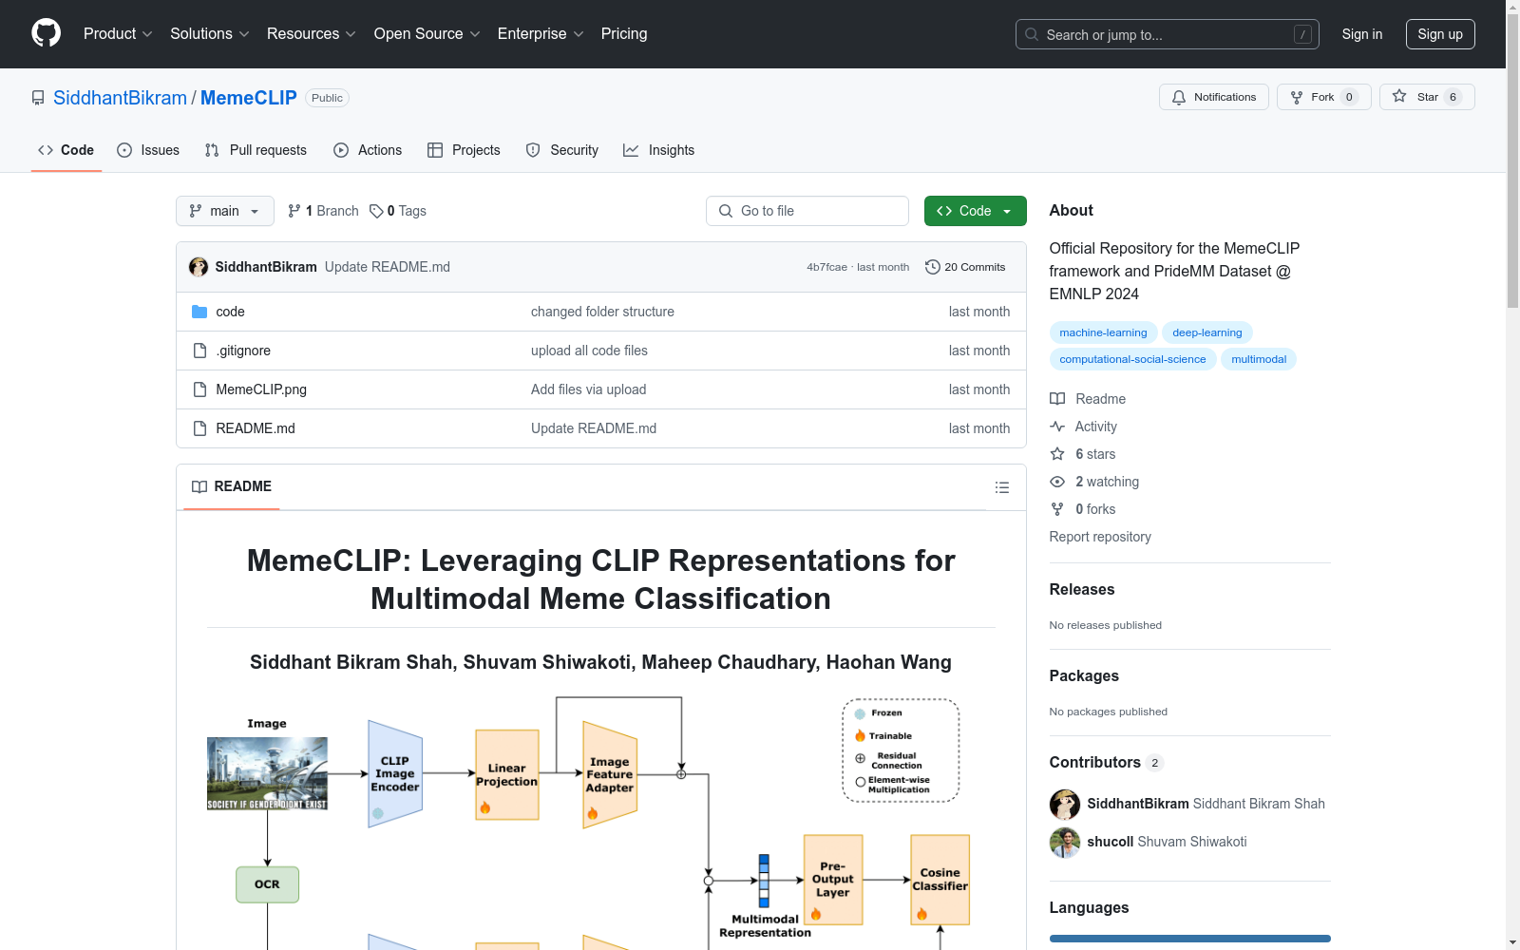The image size is (1520, 950).
Task: Click the deep-learning topic tag
Action: click(1207, 332)
